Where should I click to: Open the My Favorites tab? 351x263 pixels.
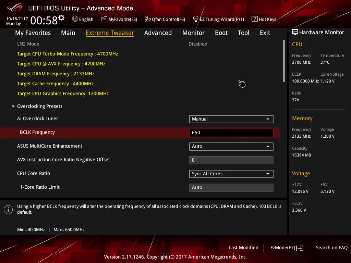[33, 33]
